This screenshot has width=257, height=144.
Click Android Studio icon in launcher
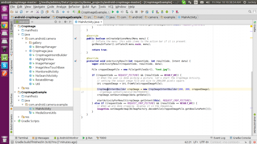4,57
